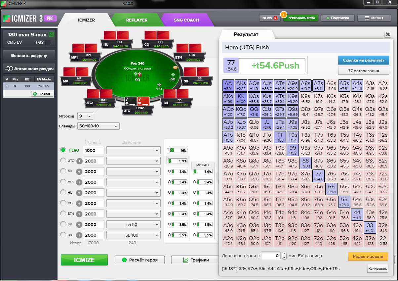
Task: Select the CO radio button
Action: tap(63, 203)
